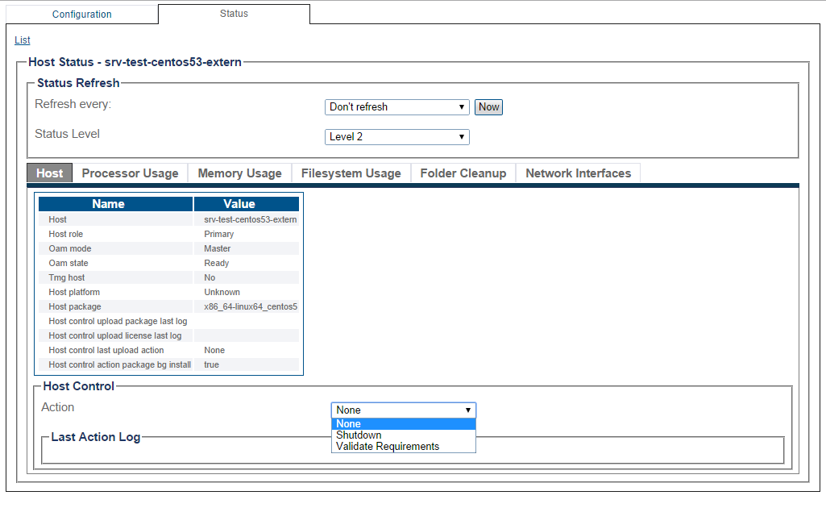Choose None from Action list
Screen dimensions: 826x508
point(403,424)
